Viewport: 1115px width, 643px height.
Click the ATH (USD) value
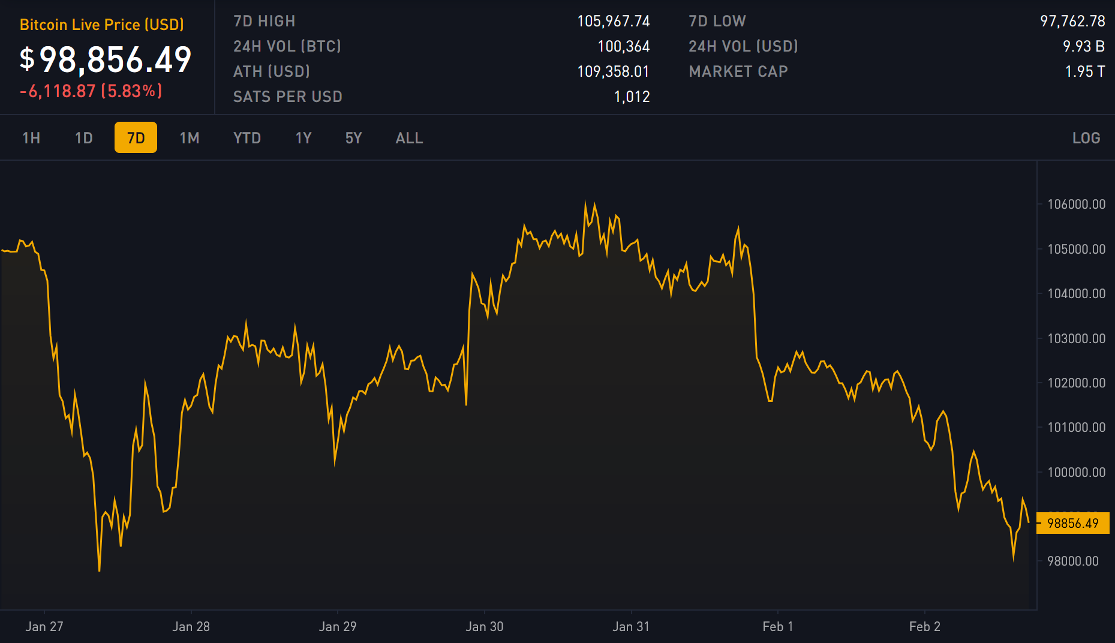click(612, 71)
